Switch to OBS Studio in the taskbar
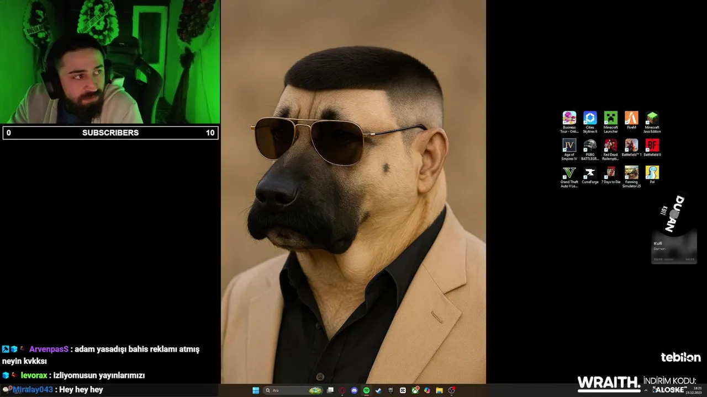The image size is (707, 397). (452, 390)
